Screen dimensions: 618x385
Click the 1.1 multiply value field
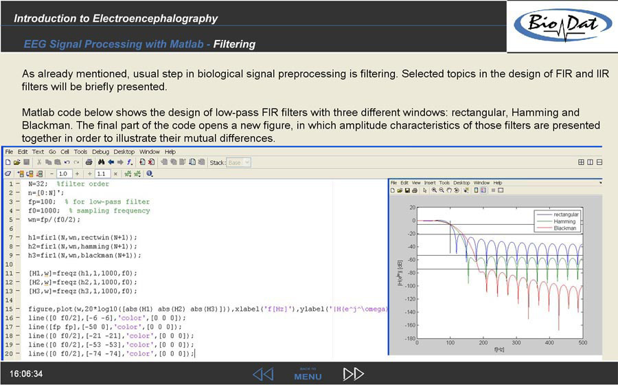tap(102, 174)
